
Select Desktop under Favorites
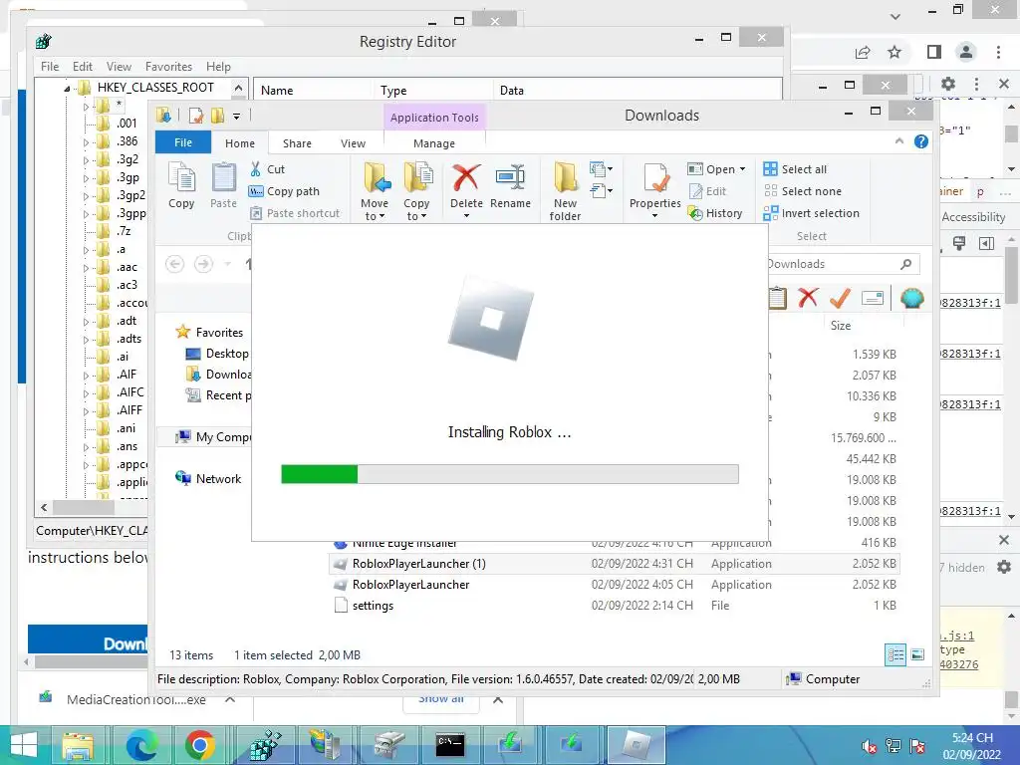tap(218, 354)
